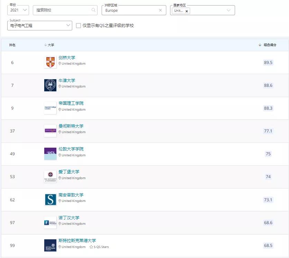Click the score 73.1 for 南安普敦大学
289x258 pixels.
click(268, 200)
